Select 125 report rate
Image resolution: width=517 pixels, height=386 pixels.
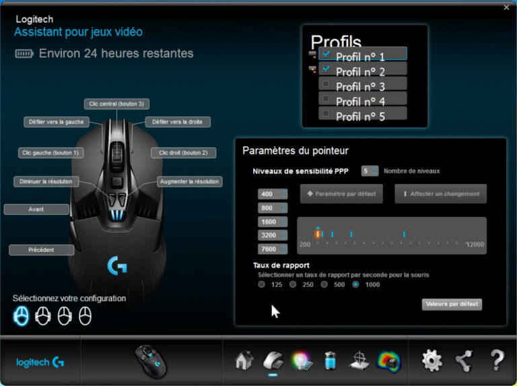(261, 284)
